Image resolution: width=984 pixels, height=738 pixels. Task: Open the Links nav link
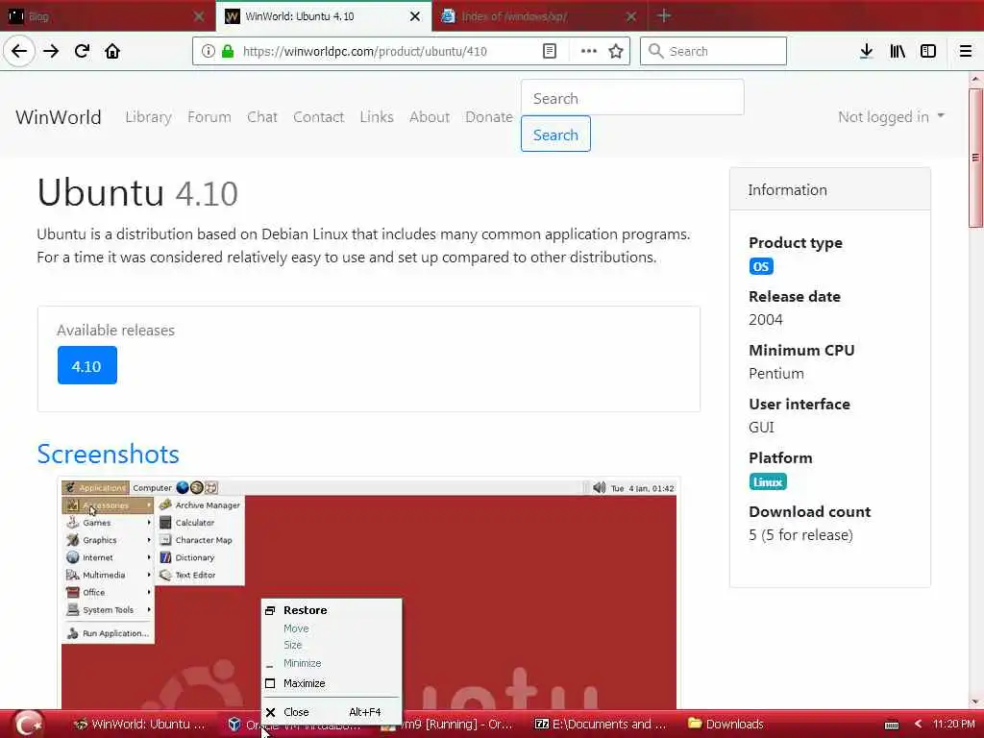[377, 116]
